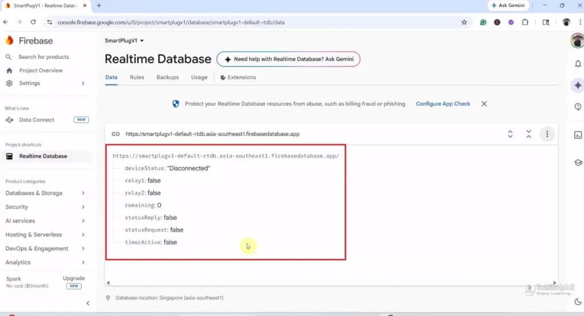
Task: Open account avatar in console
Action: coord(577,40)
